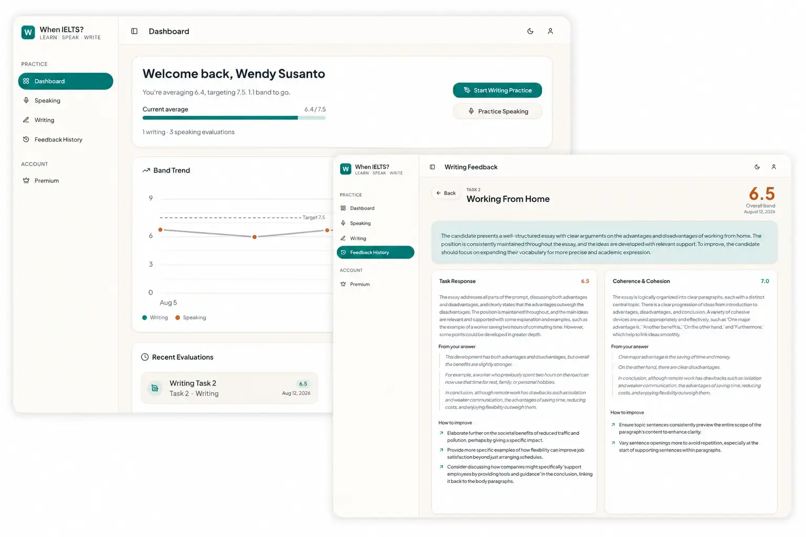Open user profile icon in Dashboard window
Image resolution: width=806 pixels, height=537 pixels.
(550, 31)
